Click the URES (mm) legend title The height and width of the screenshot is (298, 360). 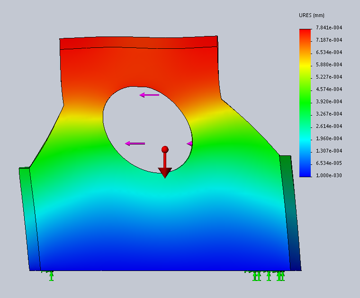point(311,15)
